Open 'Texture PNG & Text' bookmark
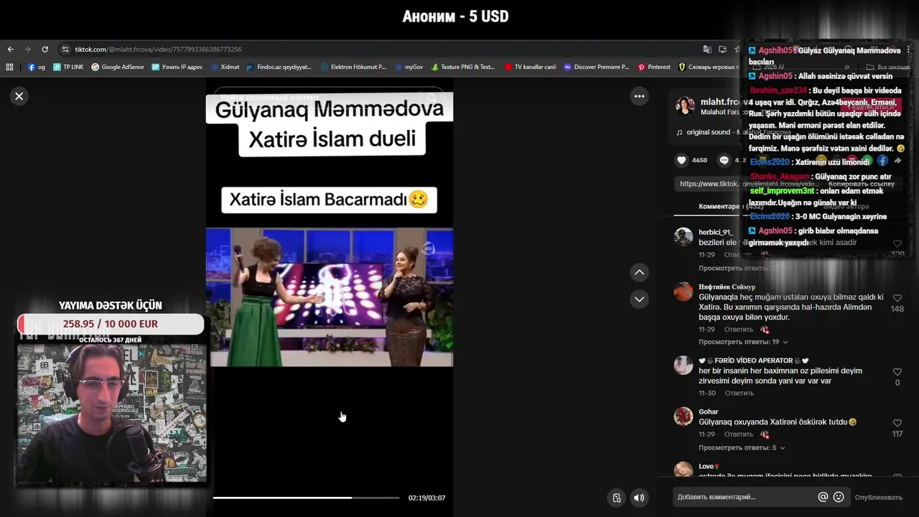The height and width of the screenshot is (517, 919). [x=463, y=67]
